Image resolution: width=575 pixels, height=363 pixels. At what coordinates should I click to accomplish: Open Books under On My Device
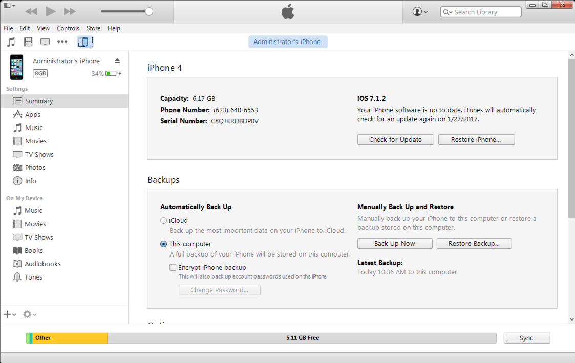65,250
